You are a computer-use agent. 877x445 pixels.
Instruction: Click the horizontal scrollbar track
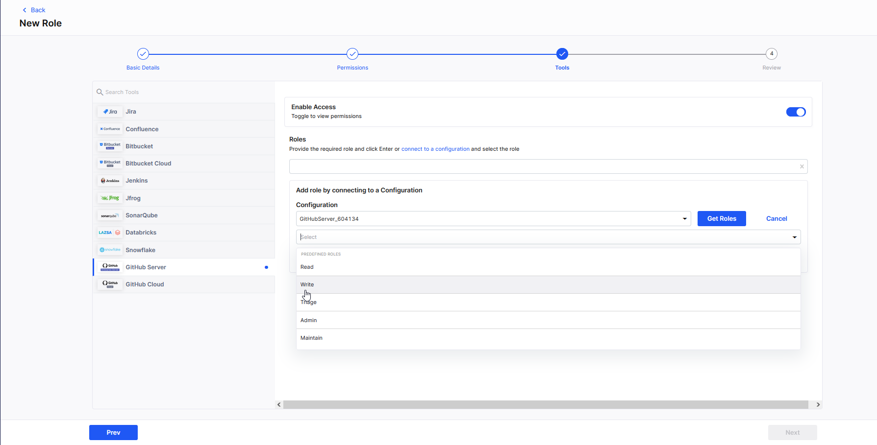click(x=546, y=404)
